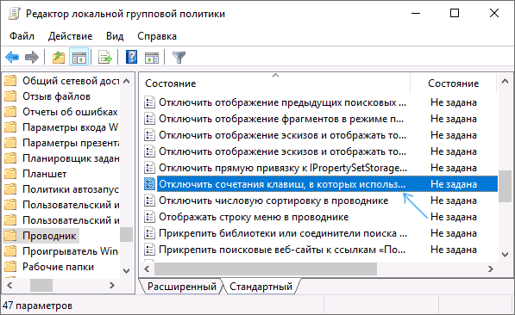Screen dimensions: 515x315
Task: Open the Вид menu
Action: [x=115, y=36]
